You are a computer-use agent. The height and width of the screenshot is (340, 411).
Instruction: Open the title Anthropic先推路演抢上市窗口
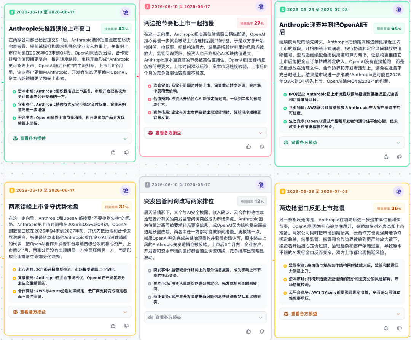tap(49, 29)
